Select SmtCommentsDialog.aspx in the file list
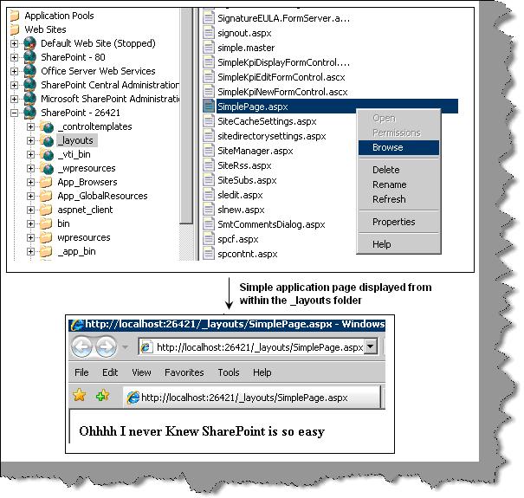524x498 pixels. click(271, 224)
